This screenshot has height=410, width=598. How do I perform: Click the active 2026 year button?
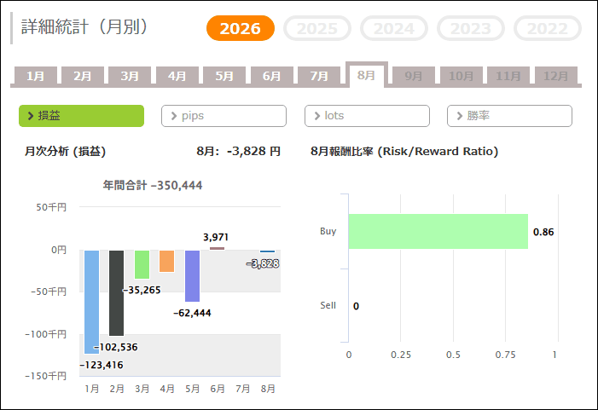click(241, 28)
